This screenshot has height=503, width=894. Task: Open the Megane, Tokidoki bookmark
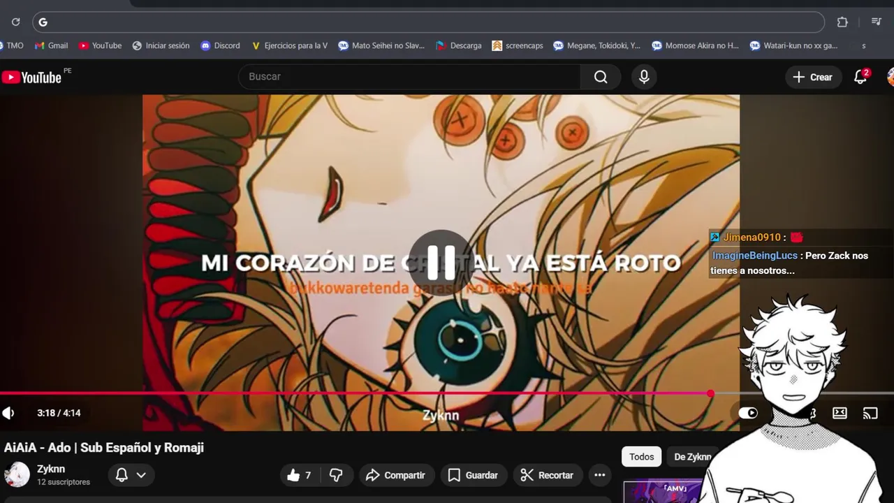tap(596, 45)
